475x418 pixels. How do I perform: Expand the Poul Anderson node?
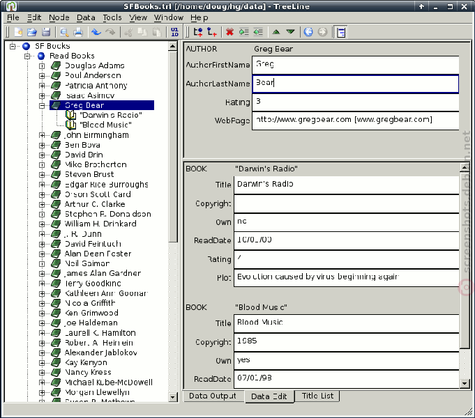click(42, 76)
